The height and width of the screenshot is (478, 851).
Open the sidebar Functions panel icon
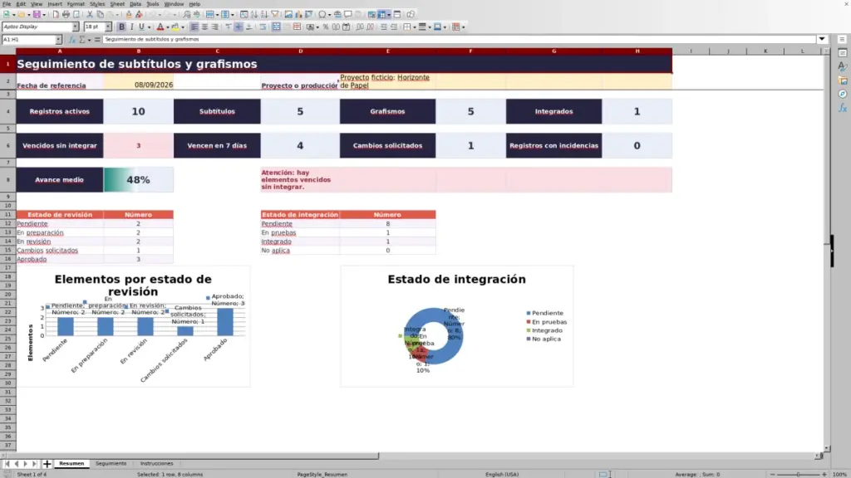click(x=843, y=108)
